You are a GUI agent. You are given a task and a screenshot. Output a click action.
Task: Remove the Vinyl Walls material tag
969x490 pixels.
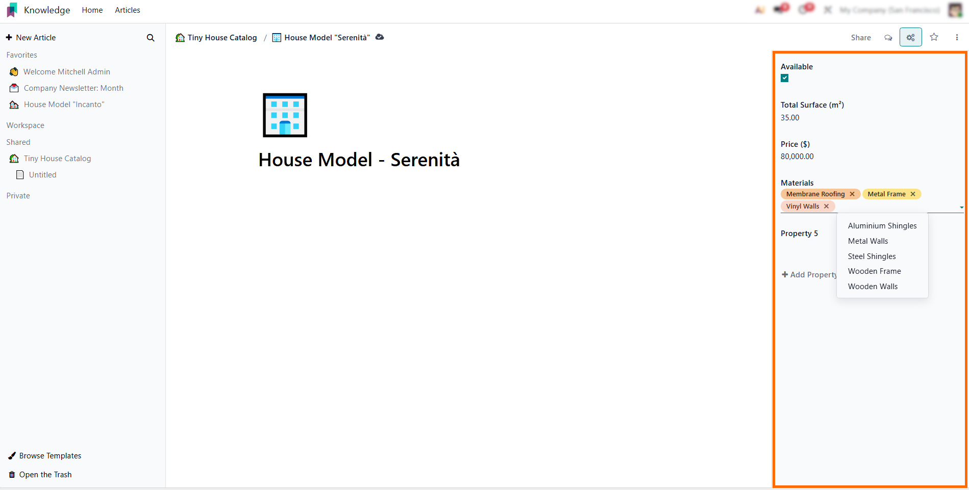click(827, 207)
